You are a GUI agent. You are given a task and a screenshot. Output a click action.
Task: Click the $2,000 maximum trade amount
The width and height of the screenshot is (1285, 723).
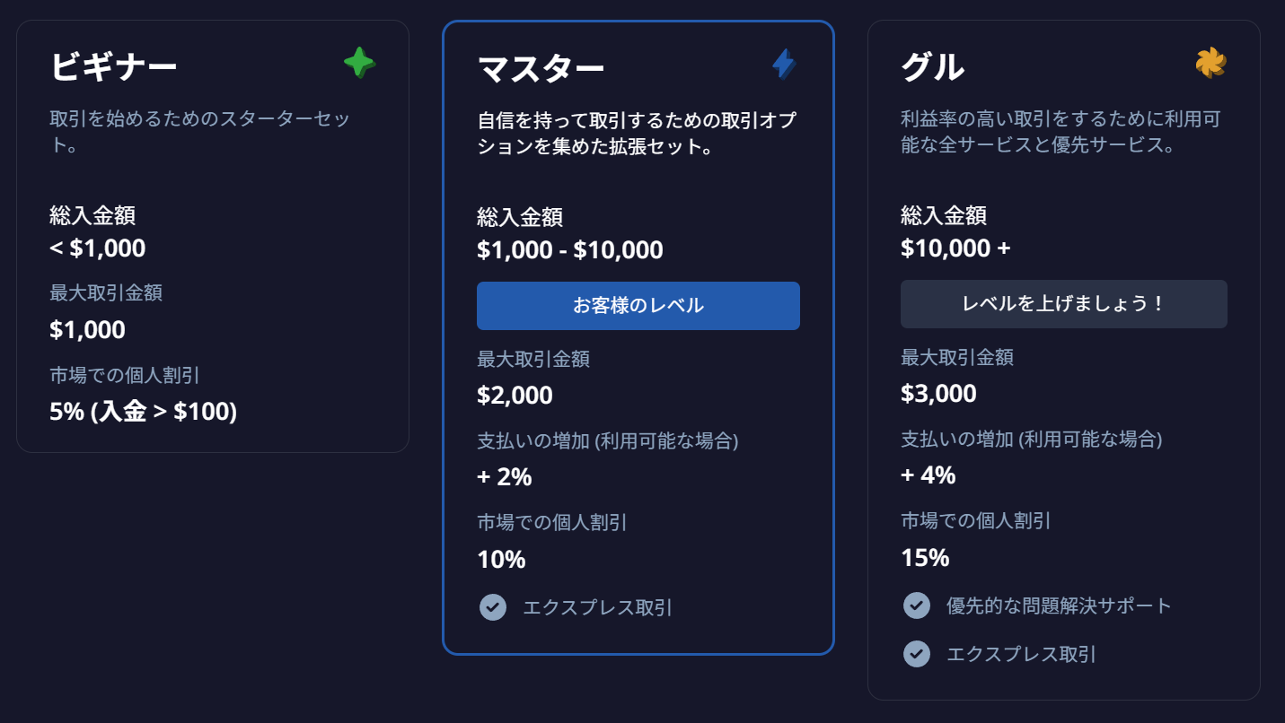tap(515, 396)
